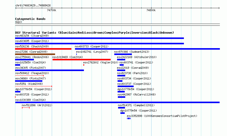
Task: Click the 74700k ruler tick label
Action: [x=52, y=10]
